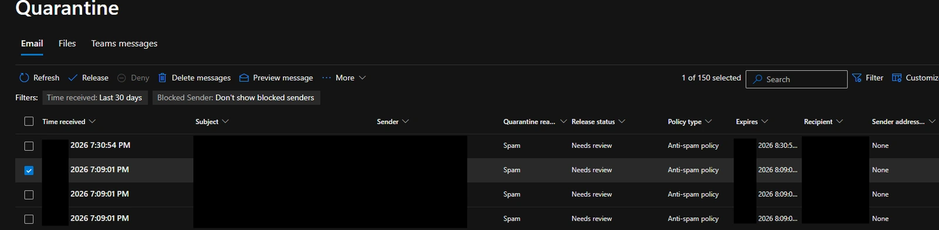Click the Customize columns icon
This screenshot has height=230, width=939.
tap(897, 78)
